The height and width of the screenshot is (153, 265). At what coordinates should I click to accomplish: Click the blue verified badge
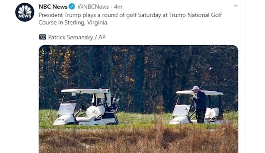[72, 6]
